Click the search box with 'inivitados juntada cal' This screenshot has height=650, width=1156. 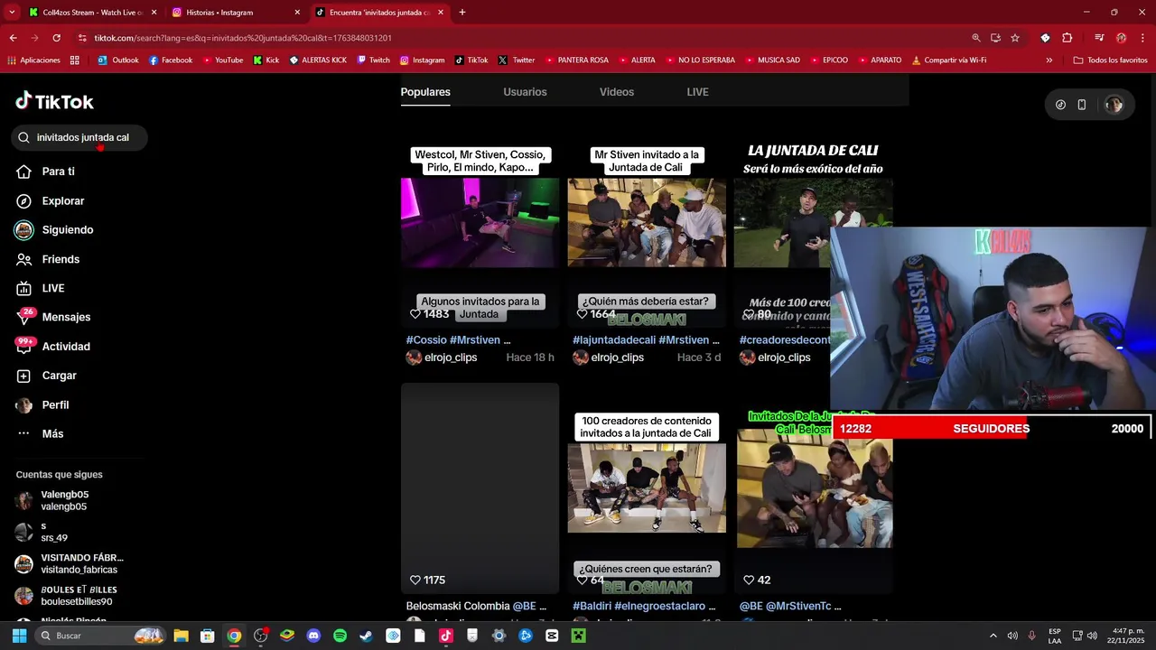point(79,137)
